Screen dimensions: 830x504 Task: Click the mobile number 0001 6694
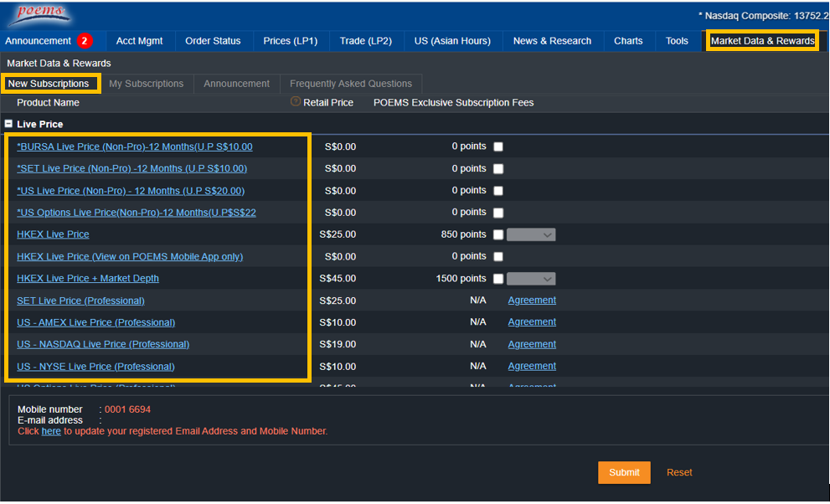click(x=127, y=409)
